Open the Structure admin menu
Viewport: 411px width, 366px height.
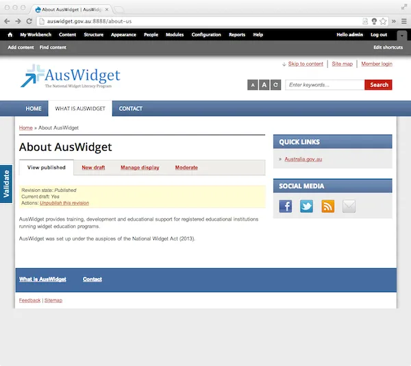point(94,34)
